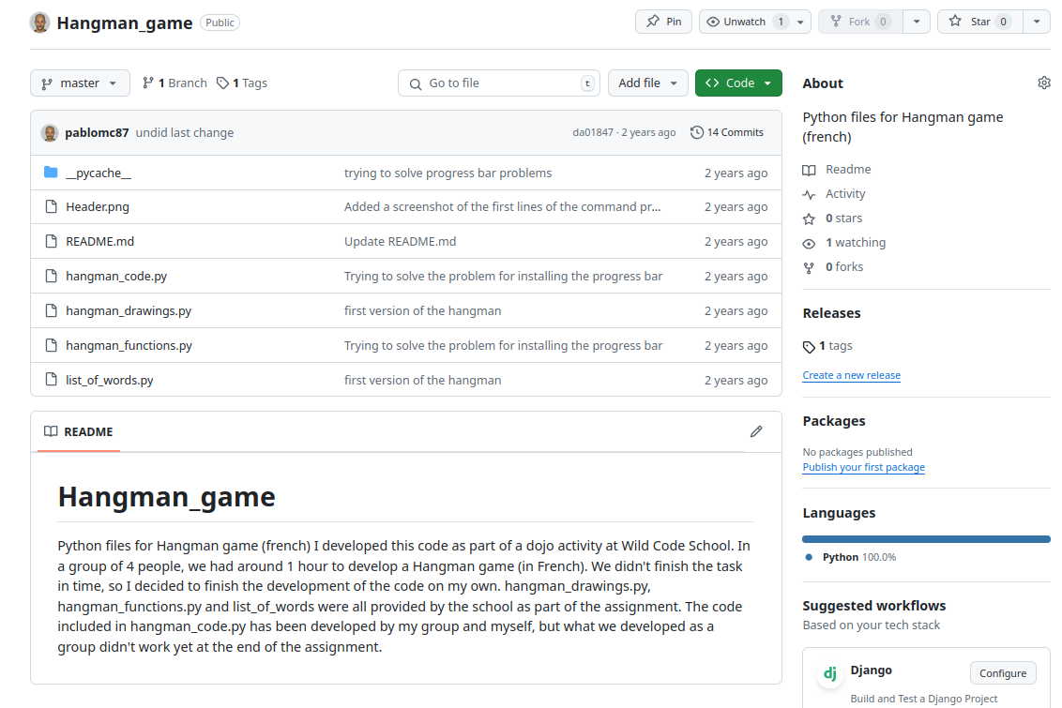Click Create a new release
This screenshot has width=1062, height=708.
click(851, 376)
